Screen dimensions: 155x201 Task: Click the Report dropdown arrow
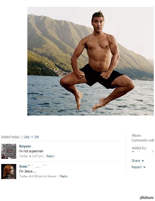[x=144, y=167]
